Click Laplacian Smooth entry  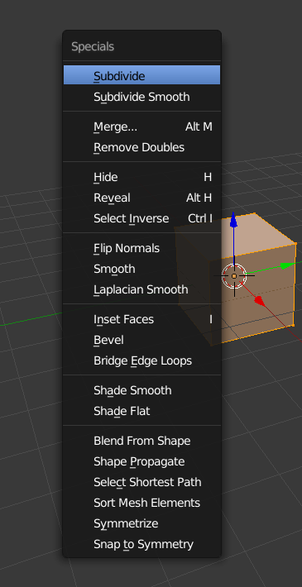[141, 289]
